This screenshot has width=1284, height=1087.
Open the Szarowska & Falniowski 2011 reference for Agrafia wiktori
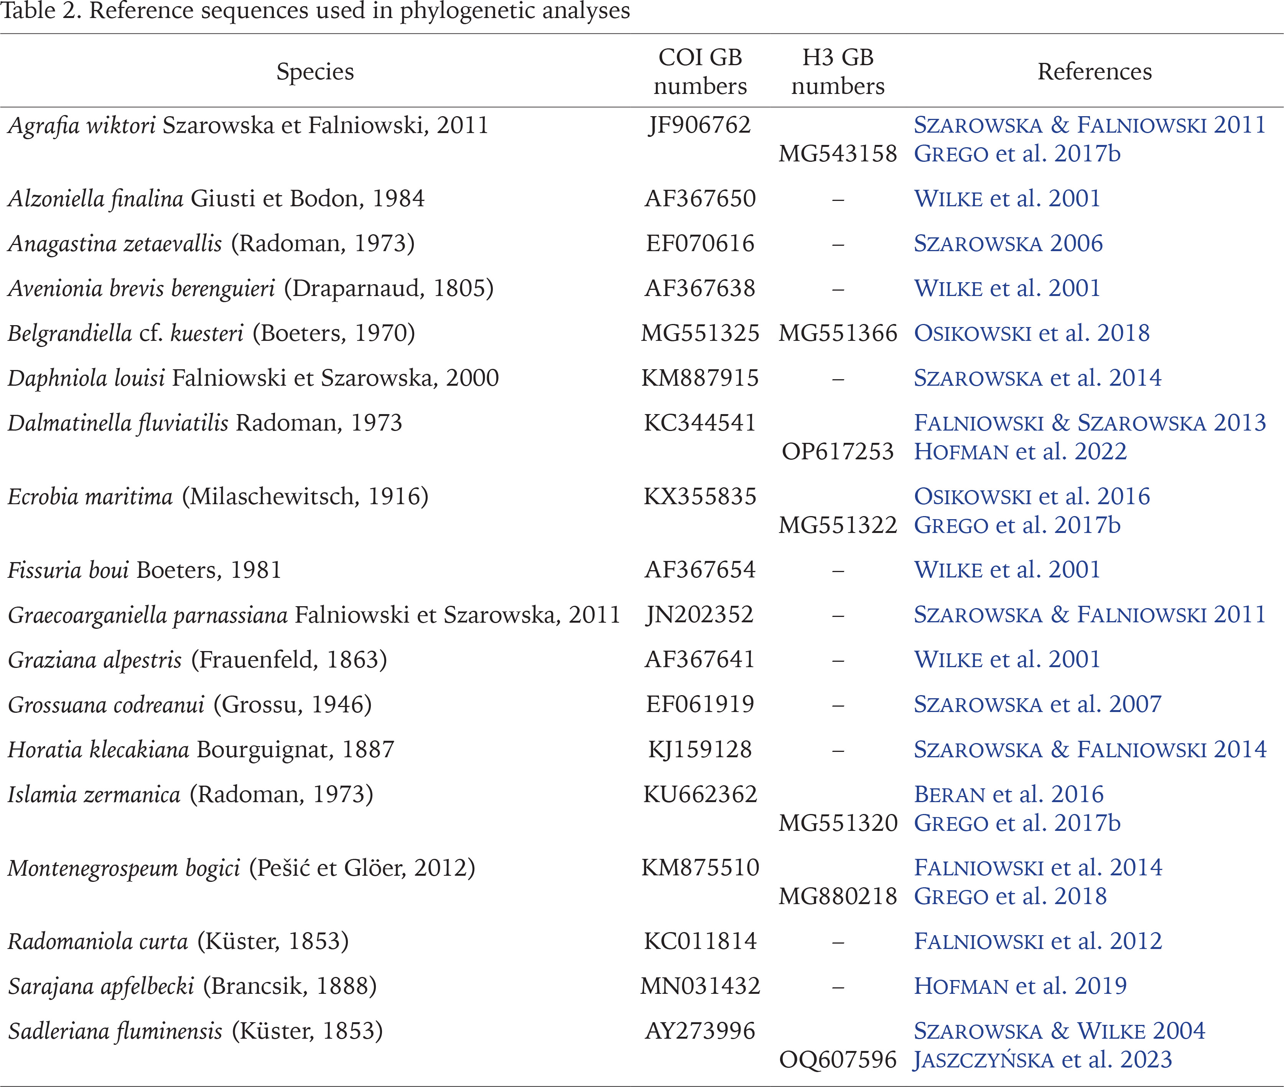click(1089, 125)
